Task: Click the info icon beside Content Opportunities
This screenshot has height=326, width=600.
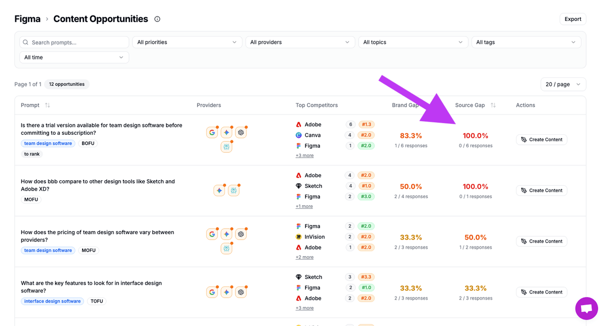Action: tap(157, 19)
